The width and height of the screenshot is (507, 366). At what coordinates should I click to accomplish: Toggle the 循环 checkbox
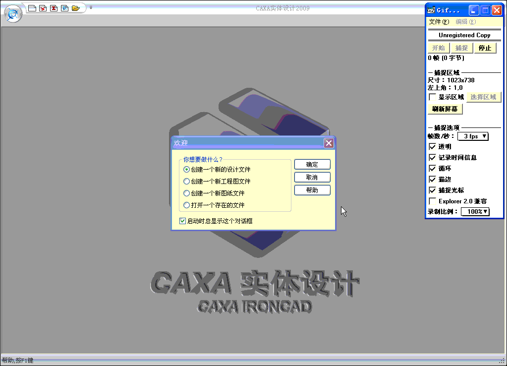[432, 168]
